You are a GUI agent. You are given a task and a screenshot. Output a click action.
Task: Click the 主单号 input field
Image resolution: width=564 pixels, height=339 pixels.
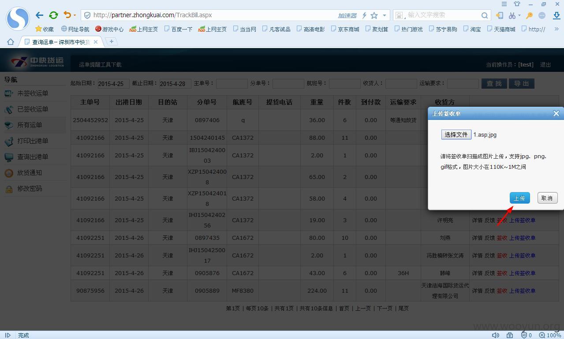(232, 83)
